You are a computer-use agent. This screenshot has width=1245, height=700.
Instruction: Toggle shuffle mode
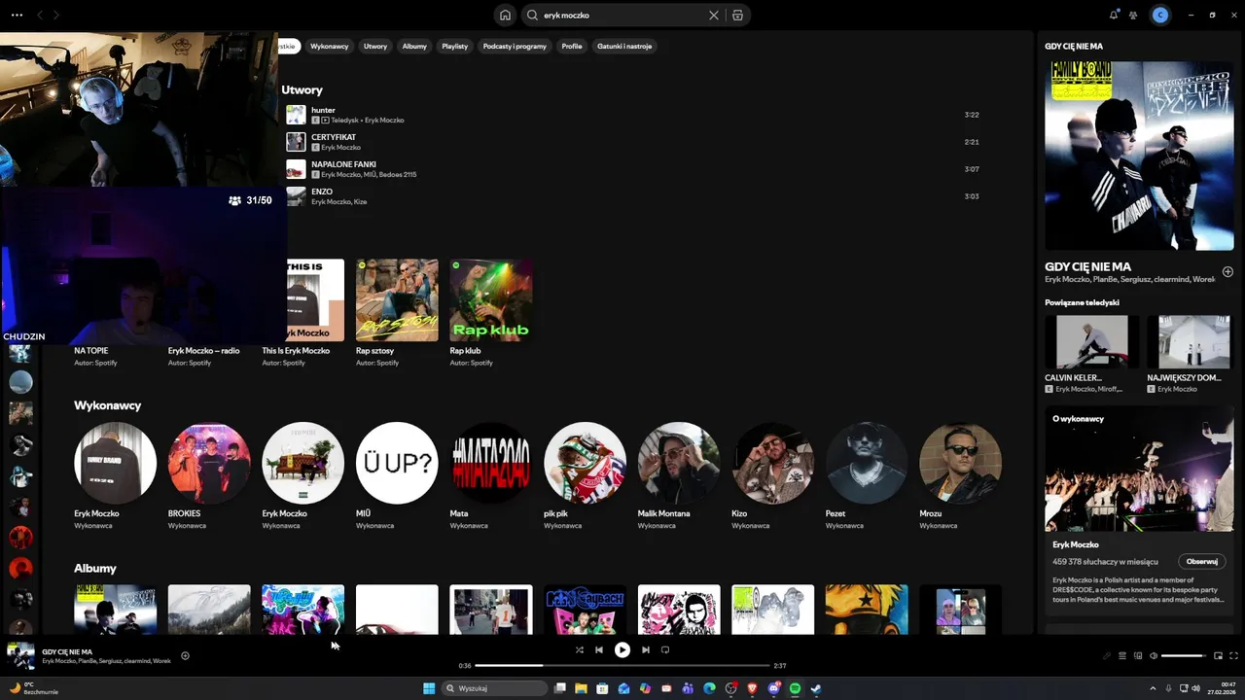click(x=580, y=650)
